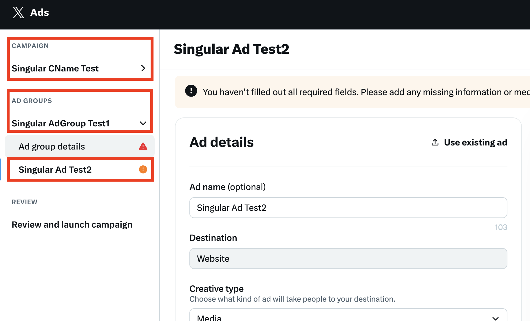The height and width of the screenshot is (321, 530).
Task: Click the Ad details heading
Action: (x=222, y=142)
